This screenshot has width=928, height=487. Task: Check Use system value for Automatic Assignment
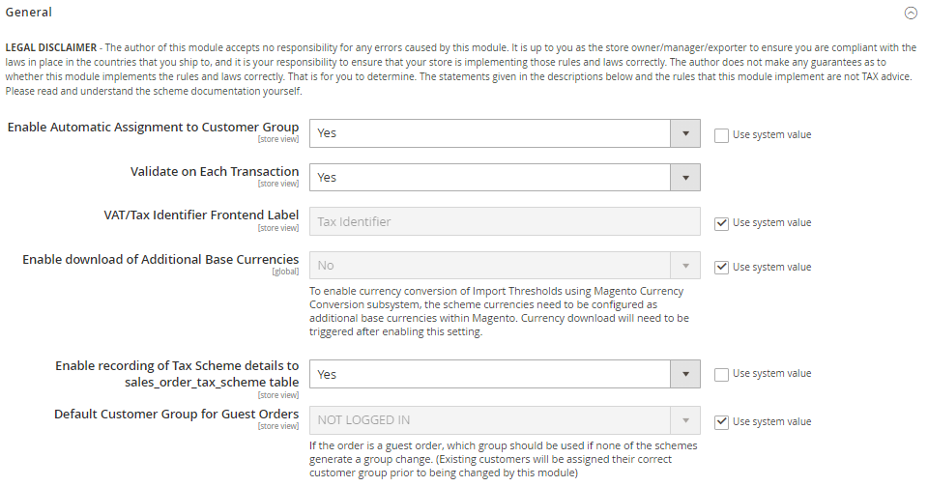721,135
